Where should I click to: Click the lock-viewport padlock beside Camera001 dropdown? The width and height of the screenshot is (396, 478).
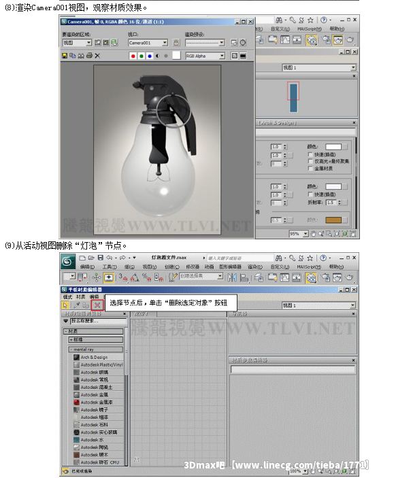(x=176, y=43)
